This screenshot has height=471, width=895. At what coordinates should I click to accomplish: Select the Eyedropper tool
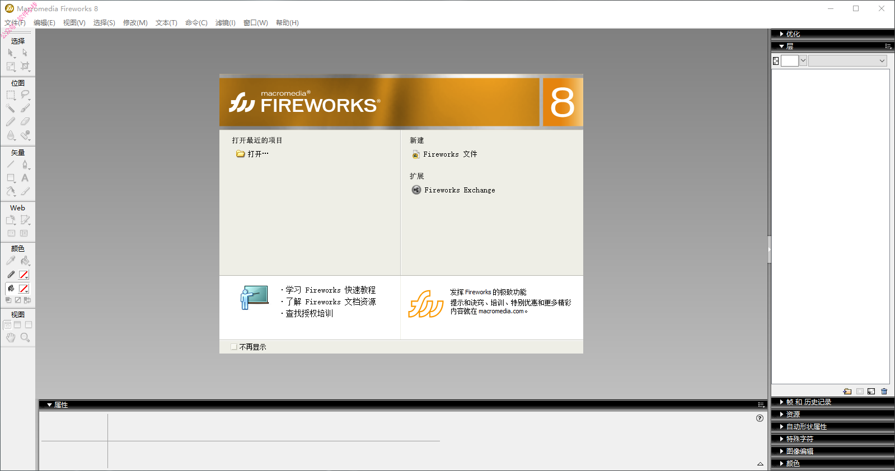tap(11, 261)
